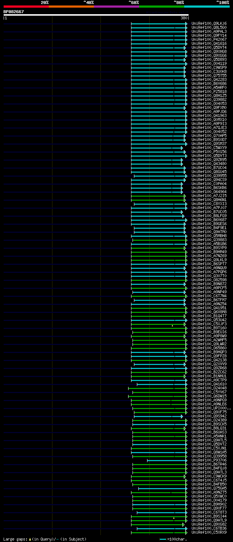Screen dimensions: 233x542
Task: Open hit UniRef100_A7J2I5
Action: pos(209,196)
